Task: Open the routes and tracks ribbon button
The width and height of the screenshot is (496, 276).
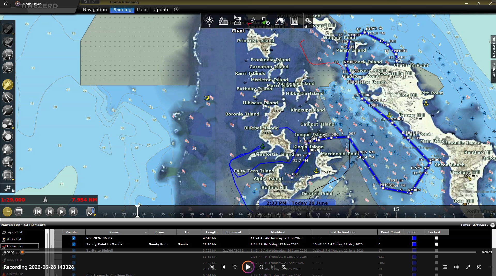Action: (252, 21)
